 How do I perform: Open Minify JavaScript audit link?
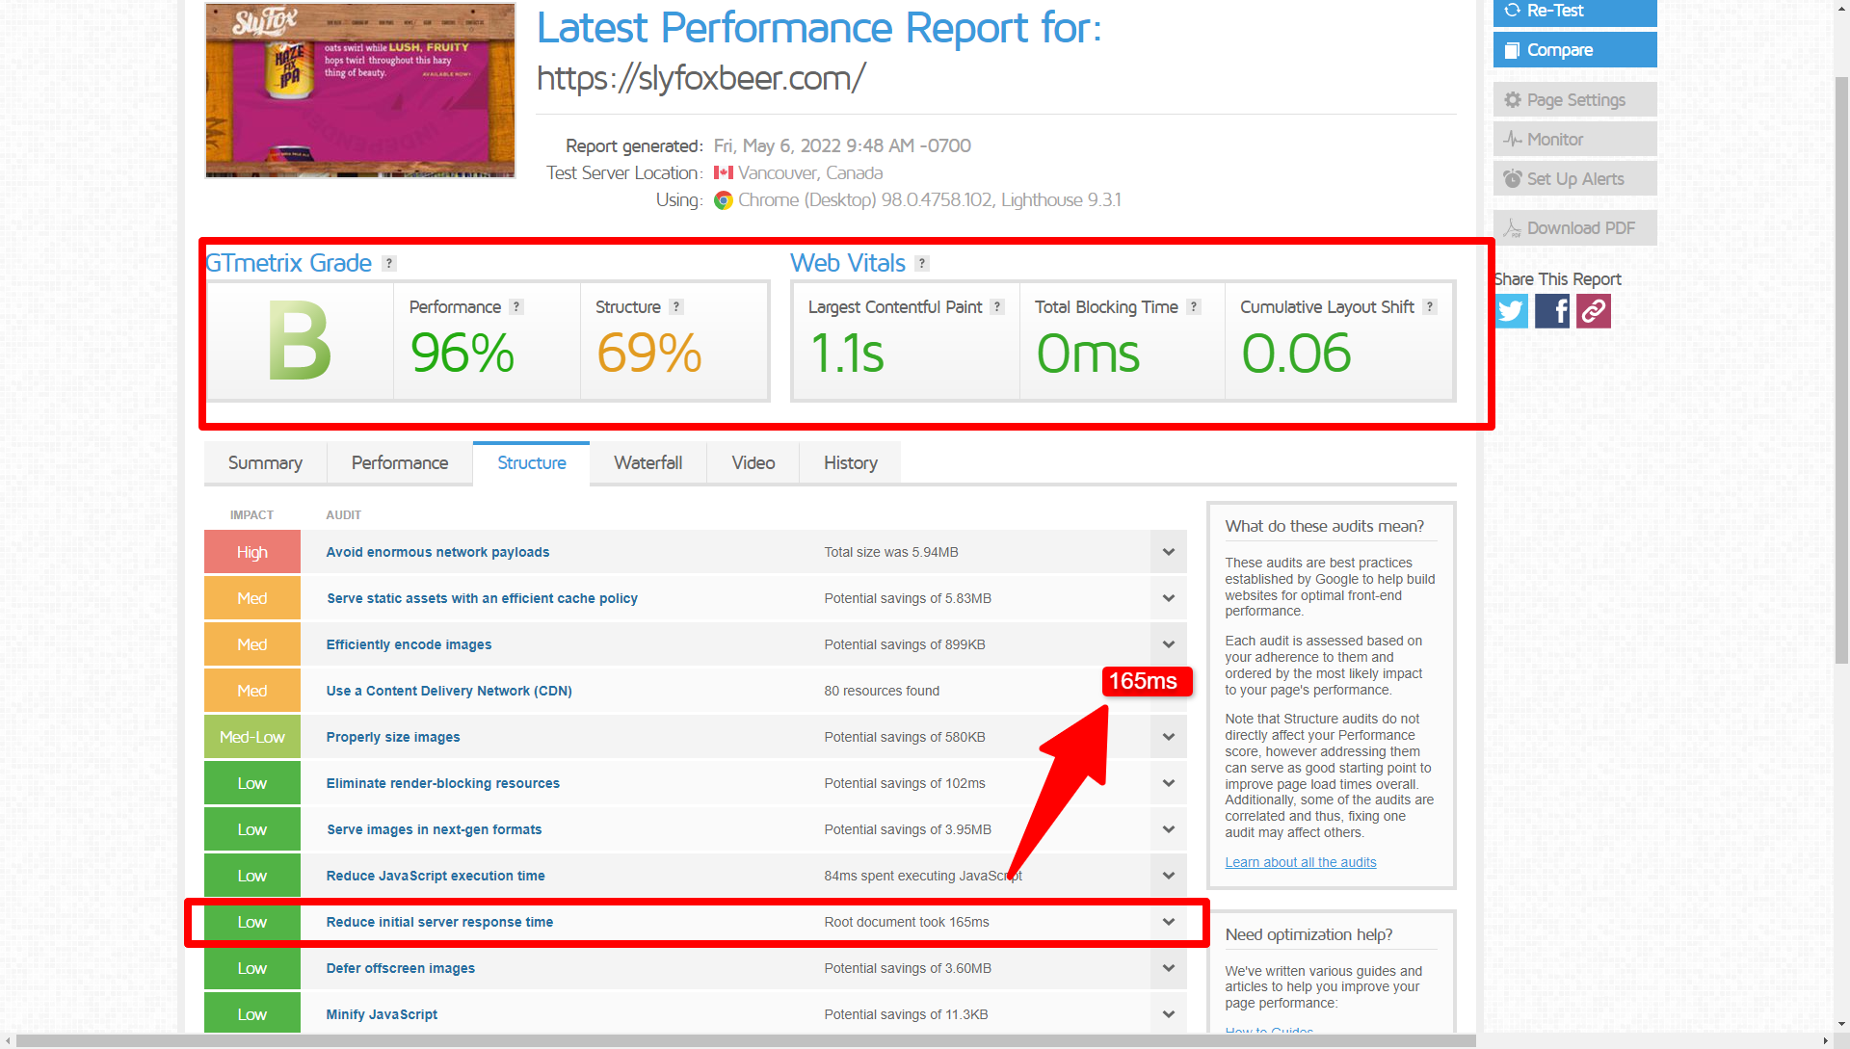pos(382,1014)
